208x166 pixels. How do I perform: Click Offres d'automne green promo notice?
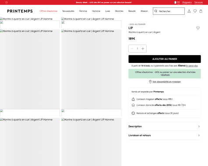click(x=165, y=73)
